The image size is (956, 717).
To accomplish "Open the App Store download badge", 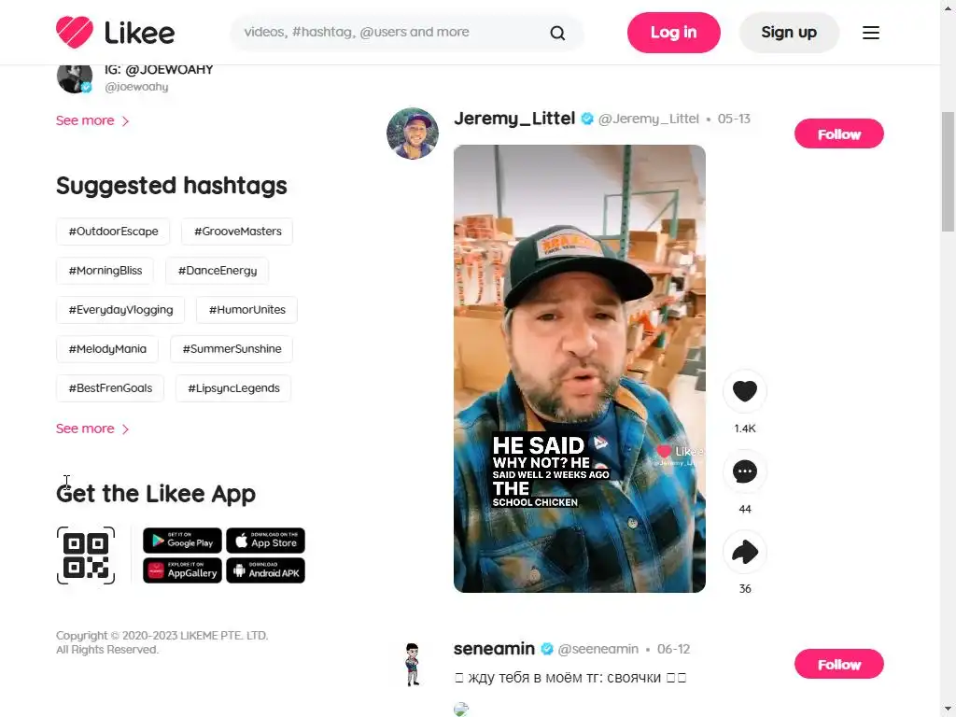I will click(x=265, y=541).
